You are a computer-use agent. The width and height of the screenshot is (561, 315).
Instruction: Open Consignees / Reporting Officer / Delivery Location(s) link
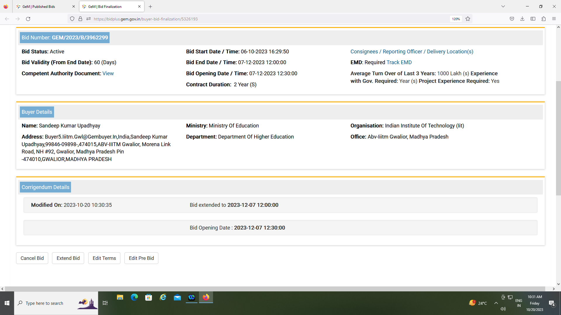tap(412, 52)
